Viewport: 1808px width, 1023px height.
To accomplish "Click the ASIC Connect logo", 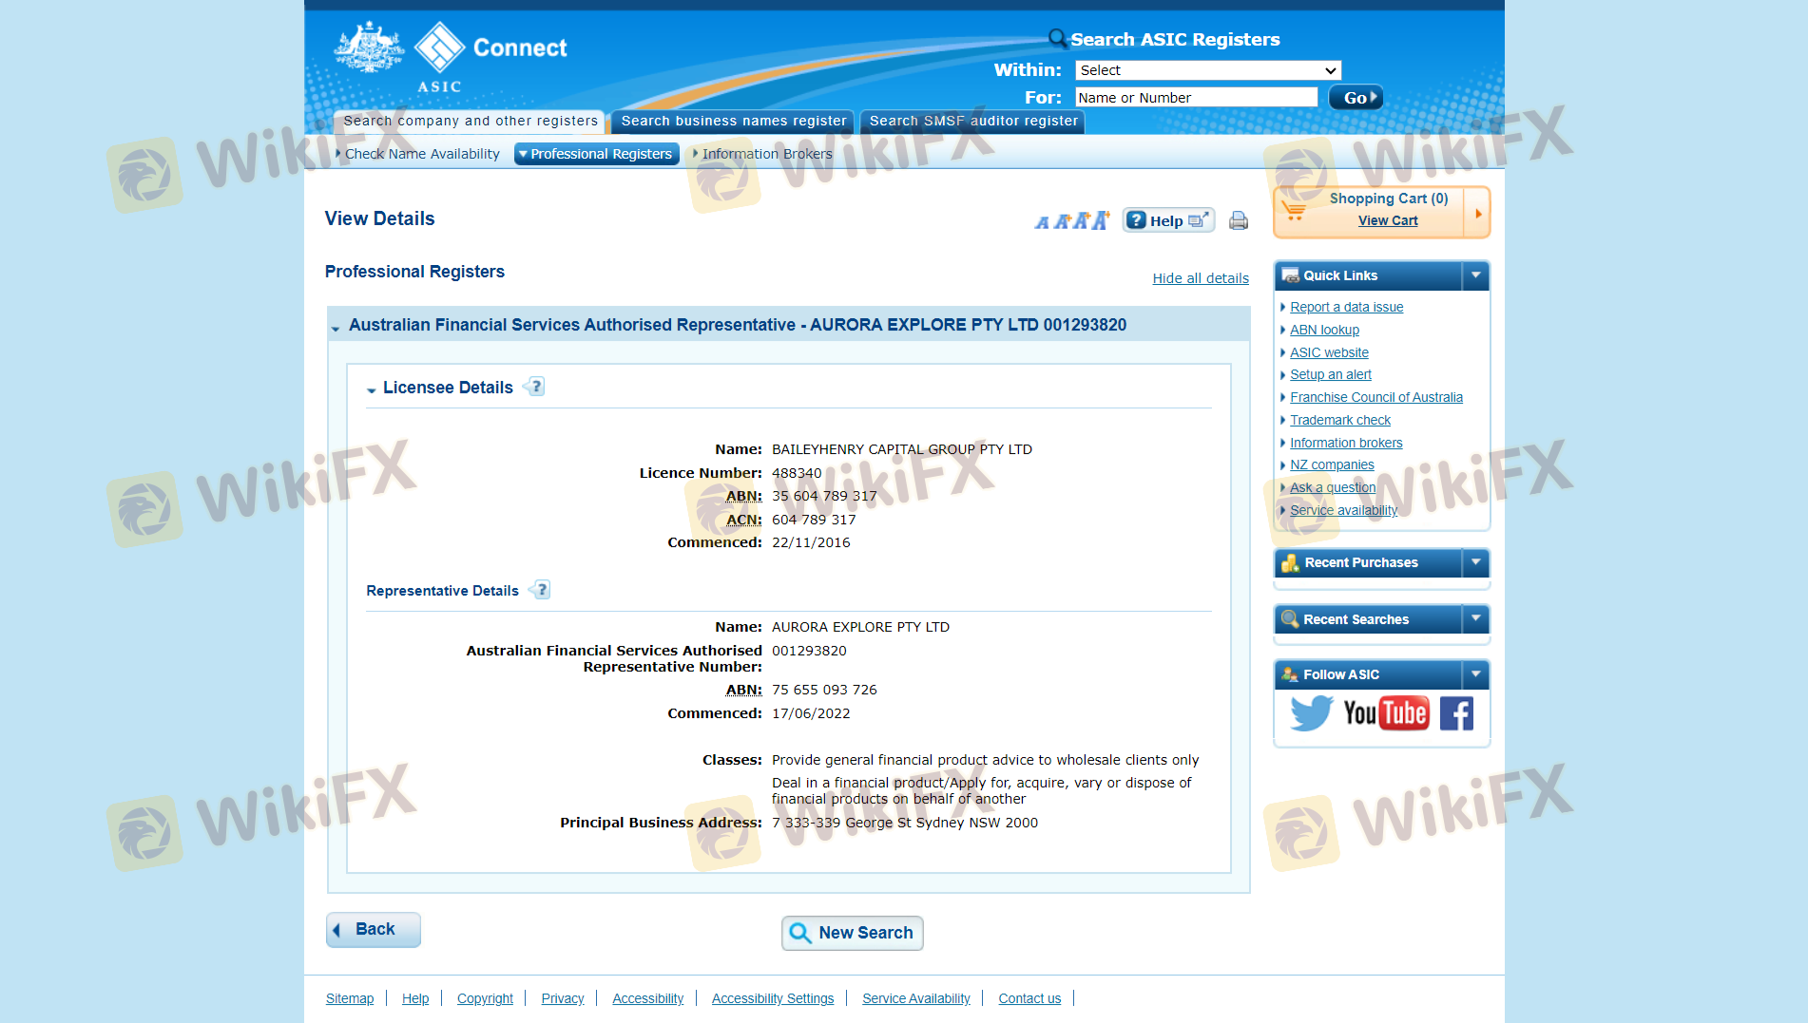I will (452, 55).
